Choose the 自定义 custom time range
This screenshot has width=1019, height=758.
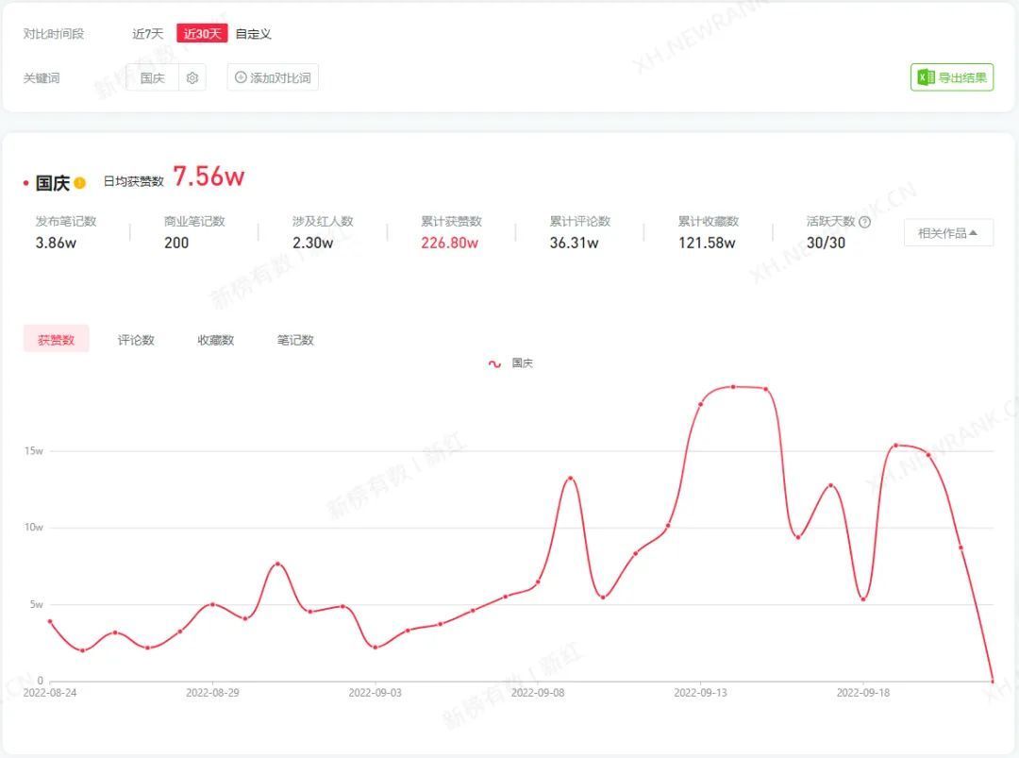[254, 34]
